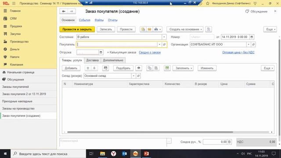
Task: Click the Добавить button
Action: (x=71, y=68)
